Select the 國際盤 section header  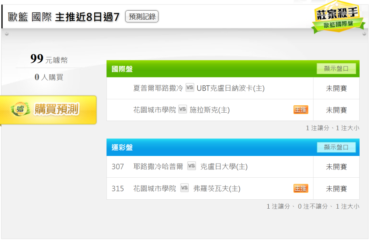point(122,69)
